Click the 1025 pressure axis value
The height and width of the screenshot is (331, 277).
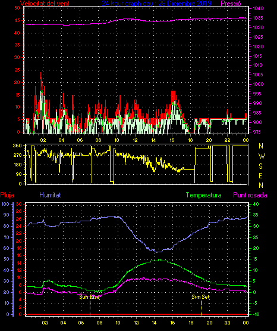coord(258,37)
